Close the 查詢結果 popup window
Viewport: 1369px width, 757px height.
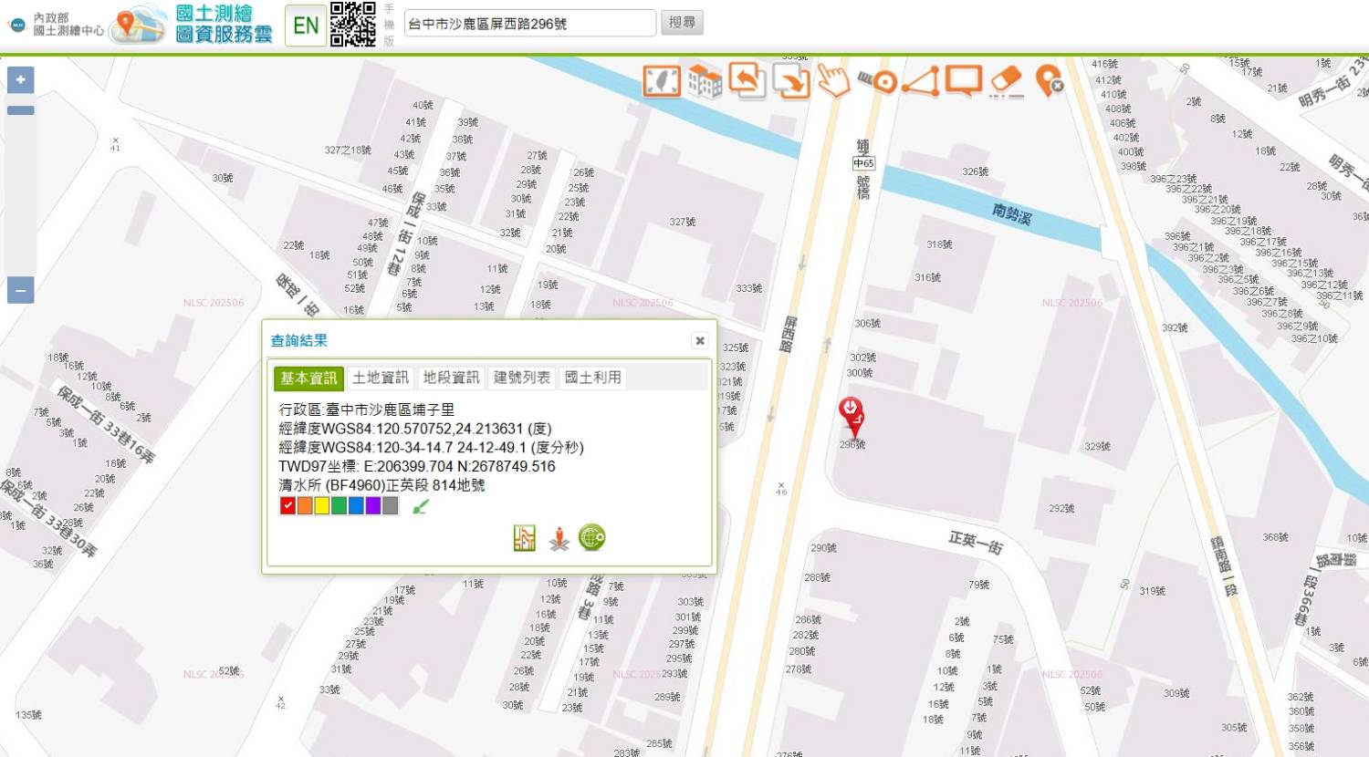(x=700, y=340)
